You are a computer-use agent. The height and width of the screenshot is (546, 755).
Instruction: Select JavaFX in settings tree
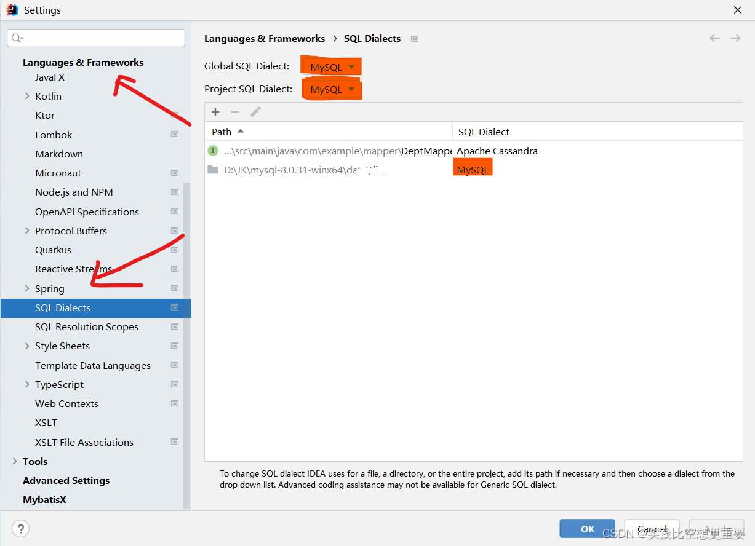pyautogui.click(x=50, y=77)
